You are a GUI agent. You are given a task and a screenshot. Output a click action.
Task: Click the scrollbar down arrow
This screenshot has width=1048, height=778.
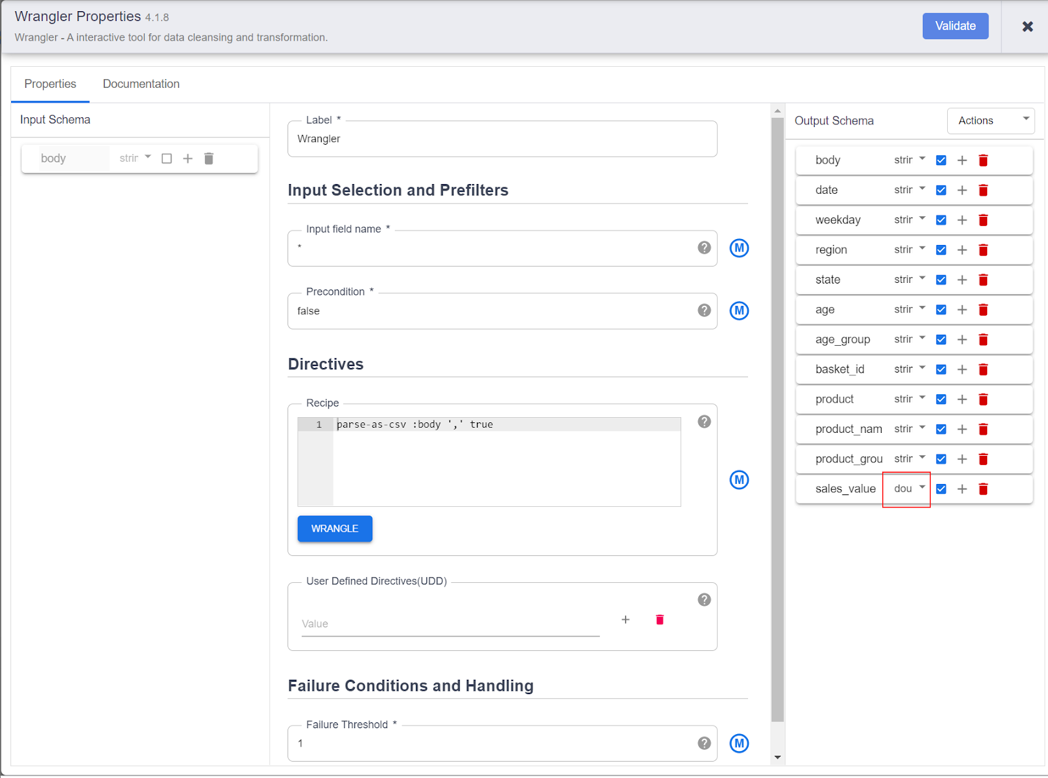777,758
